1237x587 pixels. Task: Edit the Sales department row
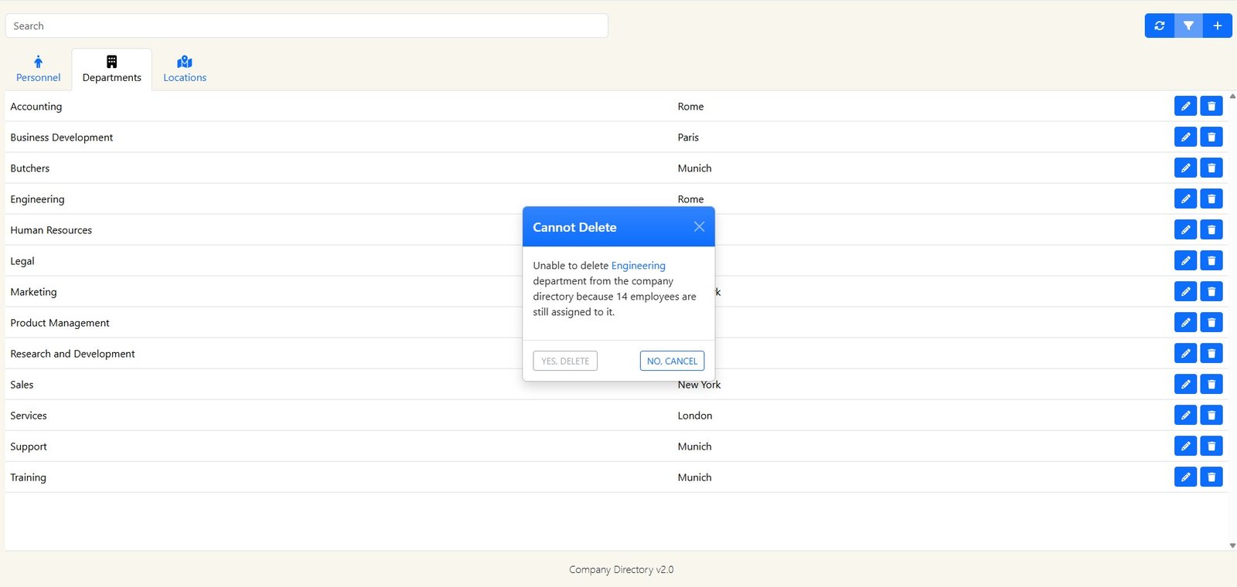click(x=1185, y=384)
